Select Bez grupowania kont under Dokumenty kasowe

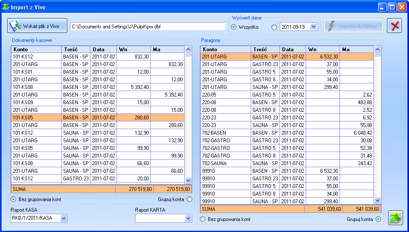pyautogui.click(x=13, y=199)
